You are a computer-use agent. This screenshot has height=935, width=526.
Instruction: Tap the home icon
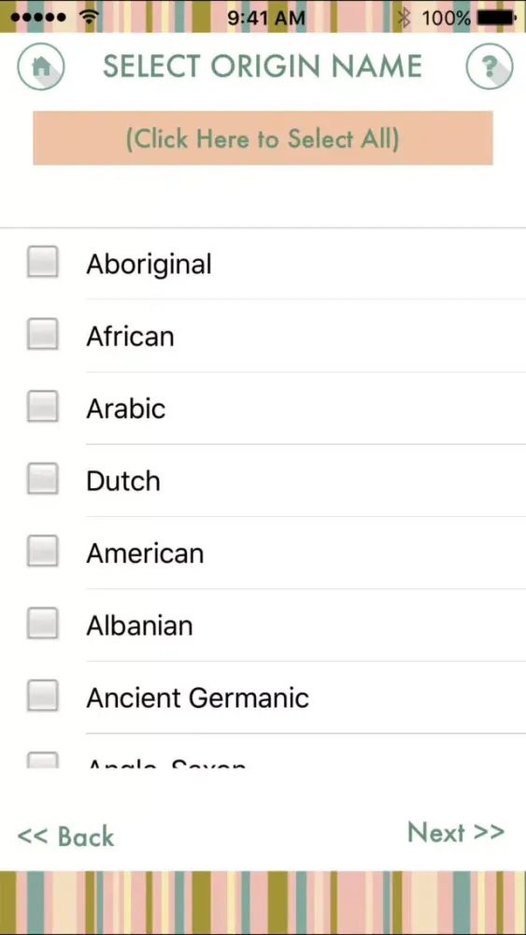point(40,66)
